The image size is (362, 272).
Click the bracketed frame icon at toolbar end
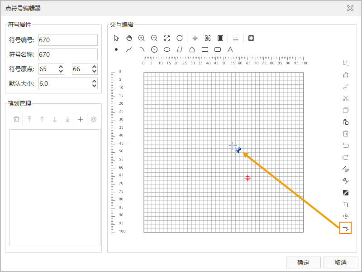[x=251, y=38]
